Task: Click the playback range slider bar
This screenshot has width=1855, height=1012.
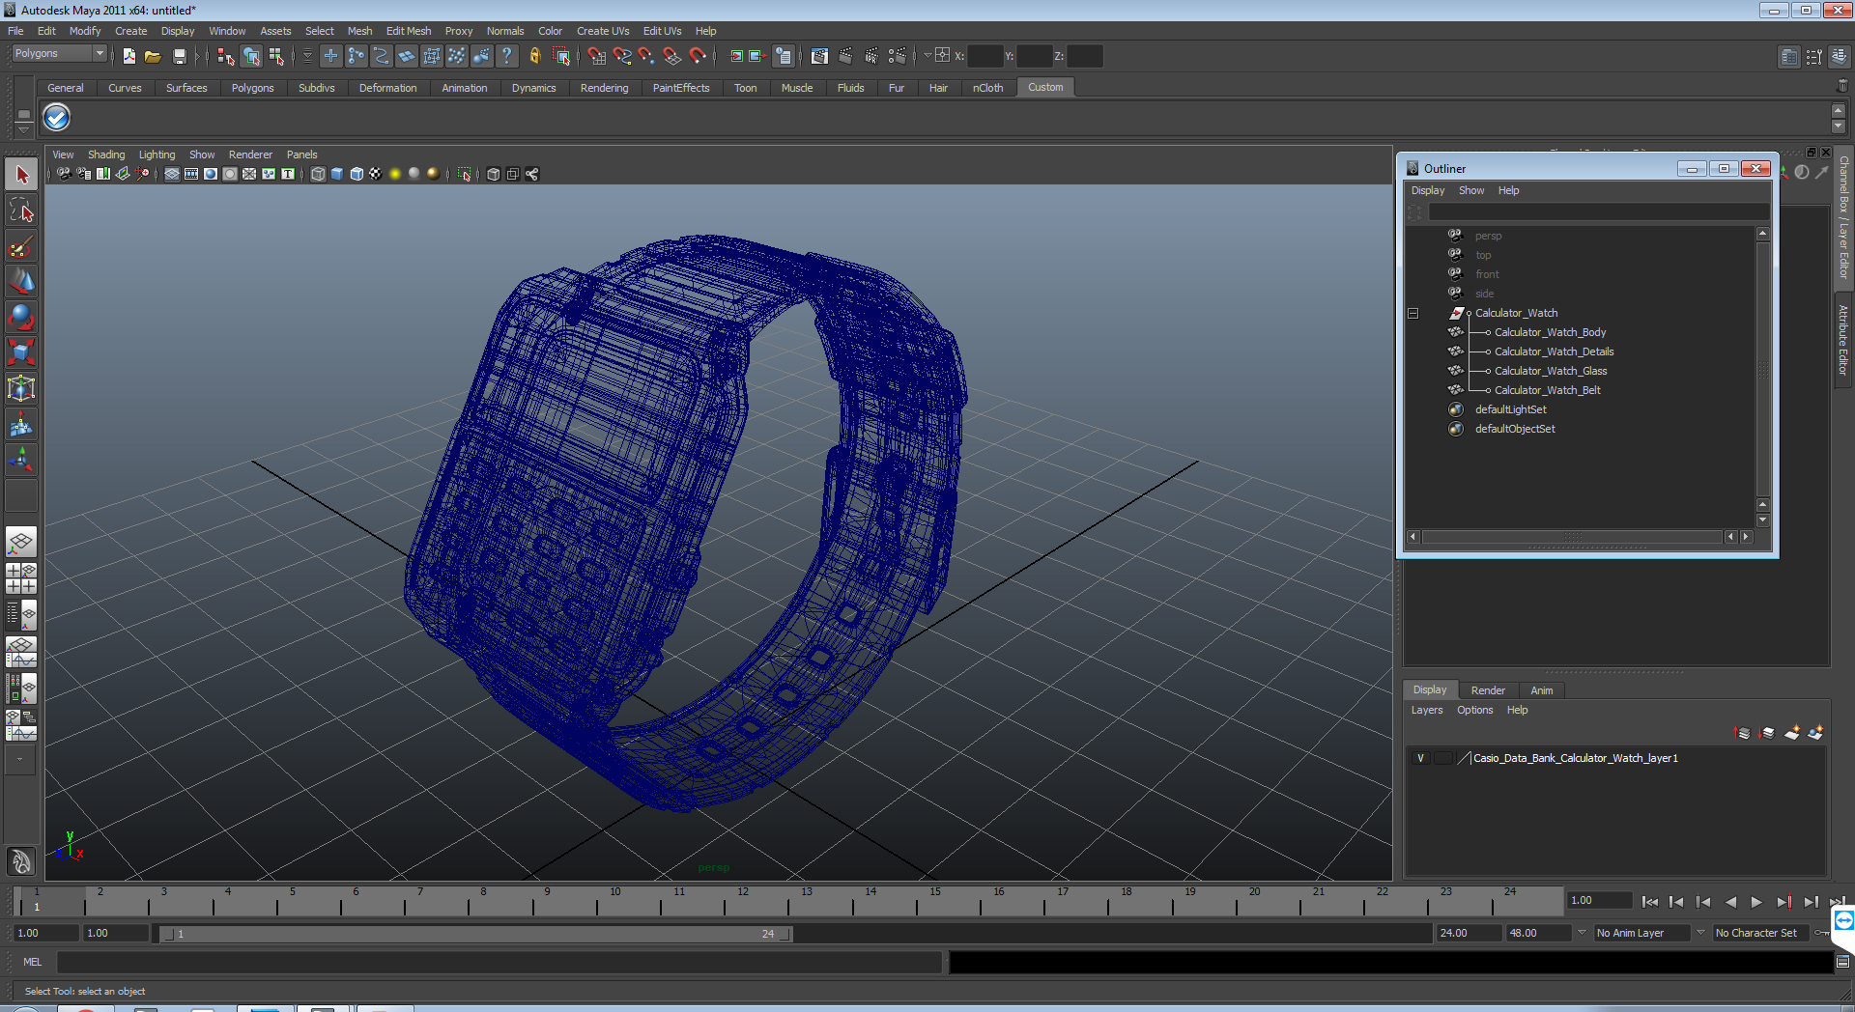Action: 475,934
